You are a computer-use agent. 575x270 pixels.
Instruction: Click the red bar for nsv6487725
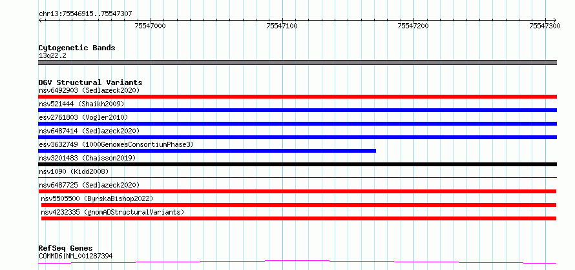coord(297,191)
